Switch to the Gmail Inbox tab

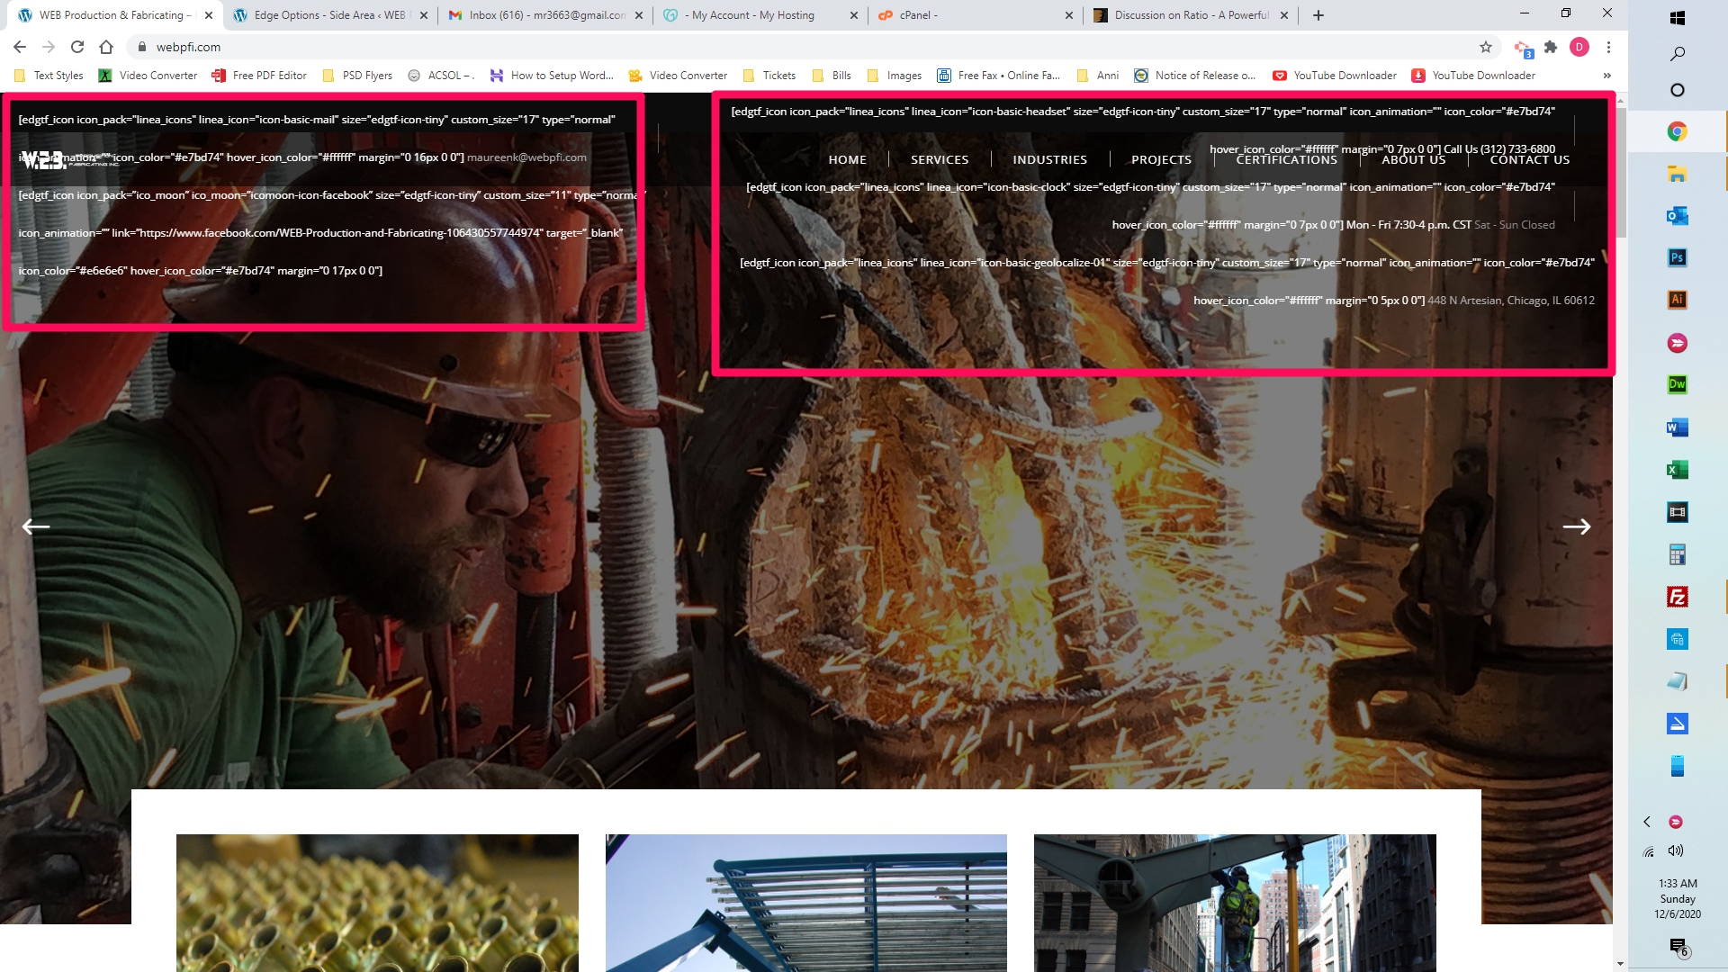tap(546, 15)
